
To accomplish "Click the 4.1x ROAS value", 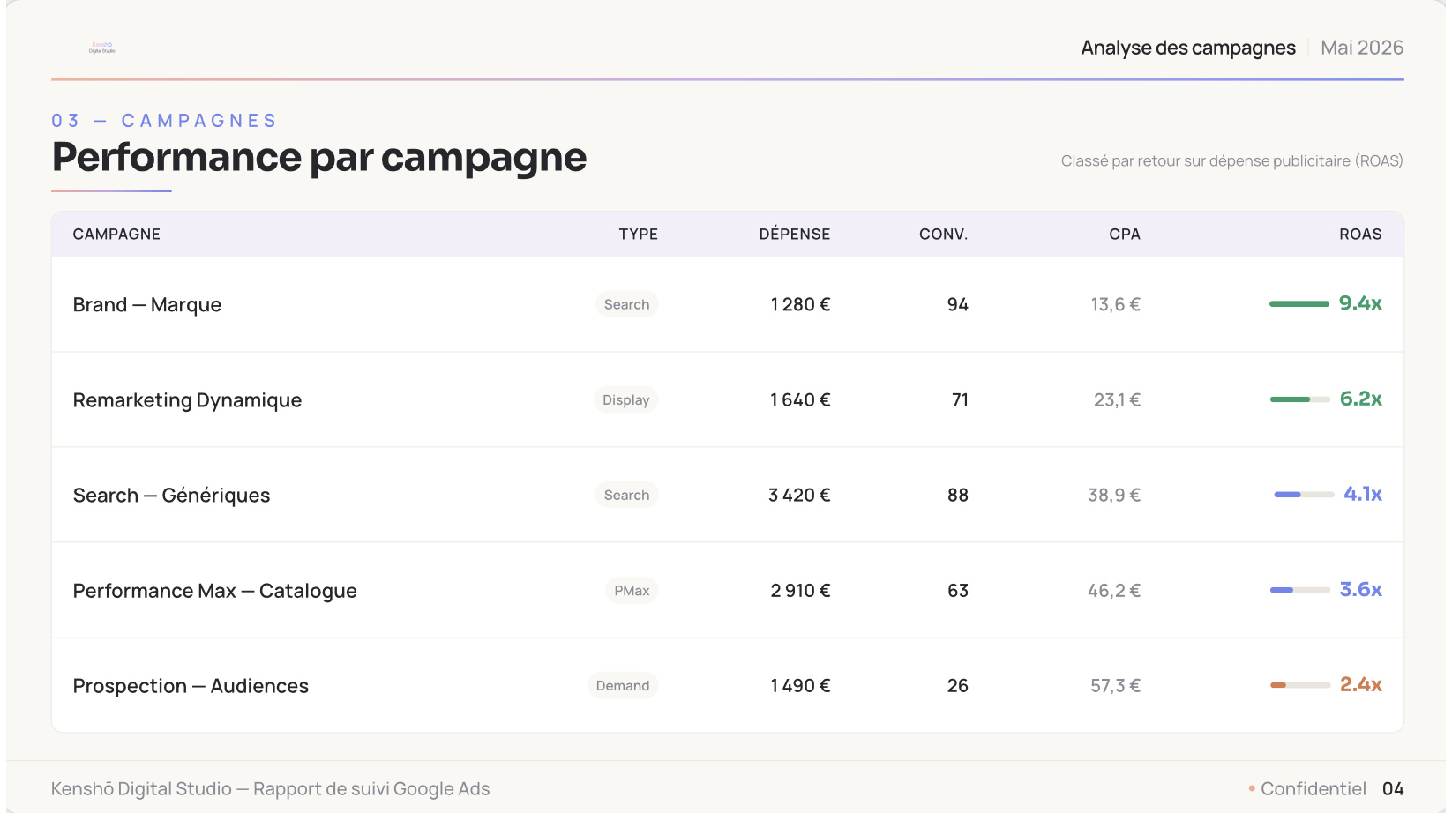I will [1363, 494].
